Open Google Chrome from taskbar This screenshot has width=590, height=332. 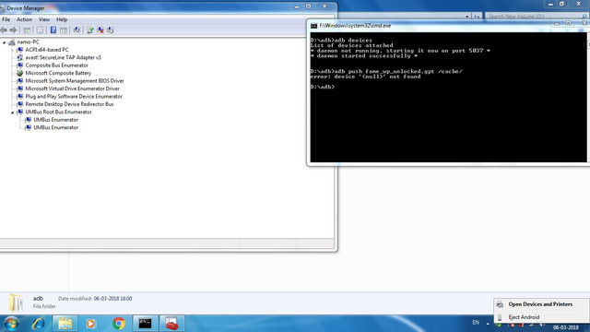[119, 324]
